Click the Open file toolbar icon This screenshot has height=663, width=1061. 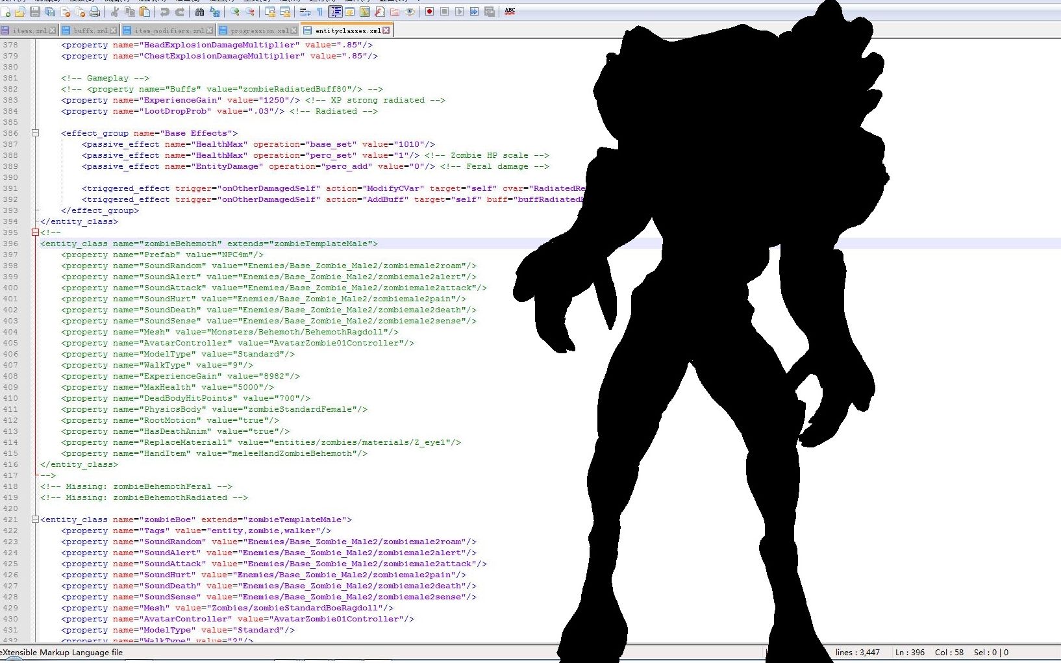coord(20,12)
